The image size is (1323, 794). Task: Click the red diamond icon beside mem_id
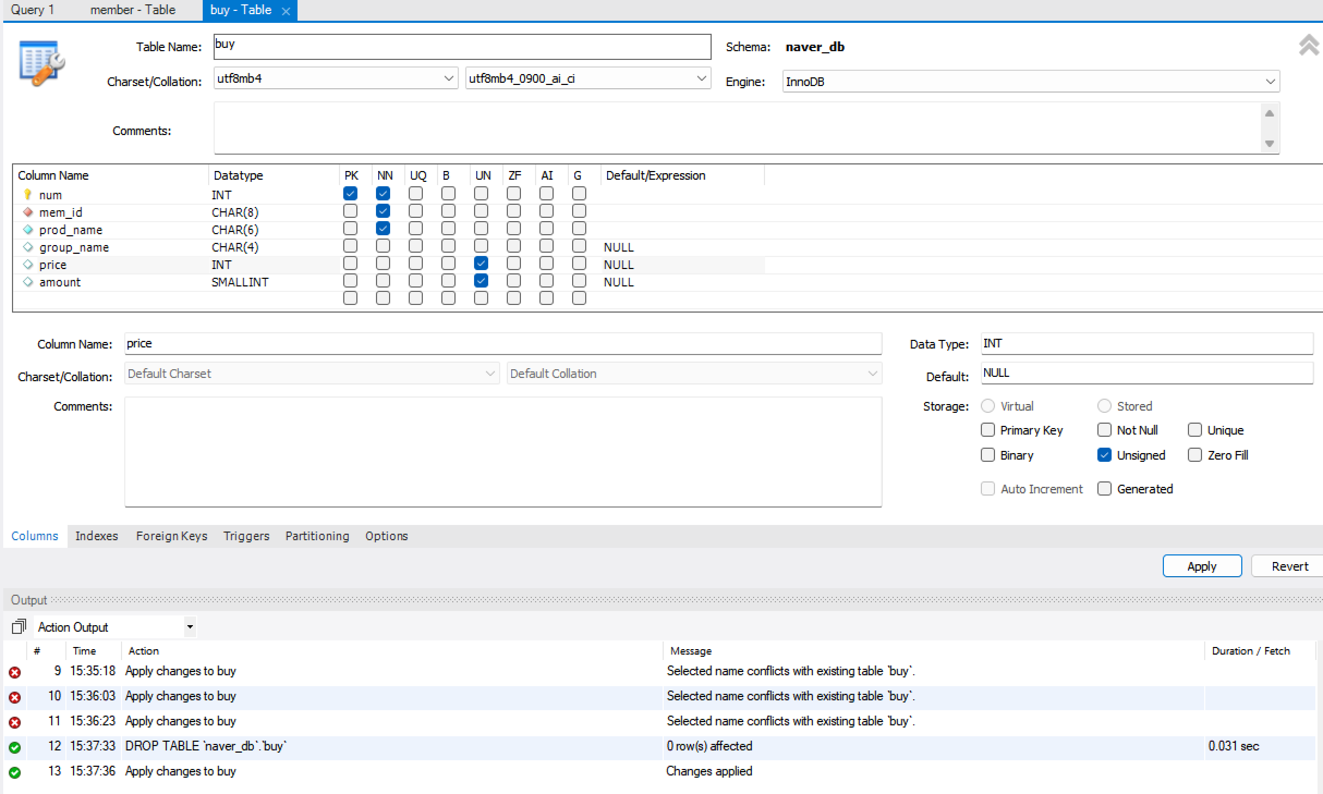coord(28,212)
